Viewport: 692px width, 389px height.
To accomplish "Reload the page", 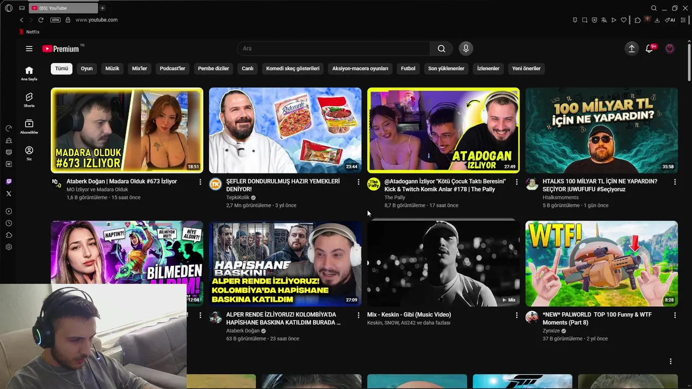I will [41, 20].
